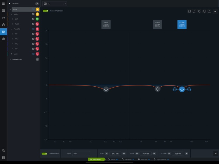Screen dimensions: 219x164
Task: Collapse the Venue tree node
Action: 10,9
